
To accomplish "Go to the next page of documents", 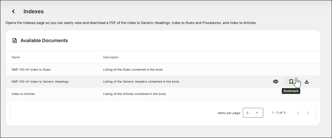I will 308,113.
